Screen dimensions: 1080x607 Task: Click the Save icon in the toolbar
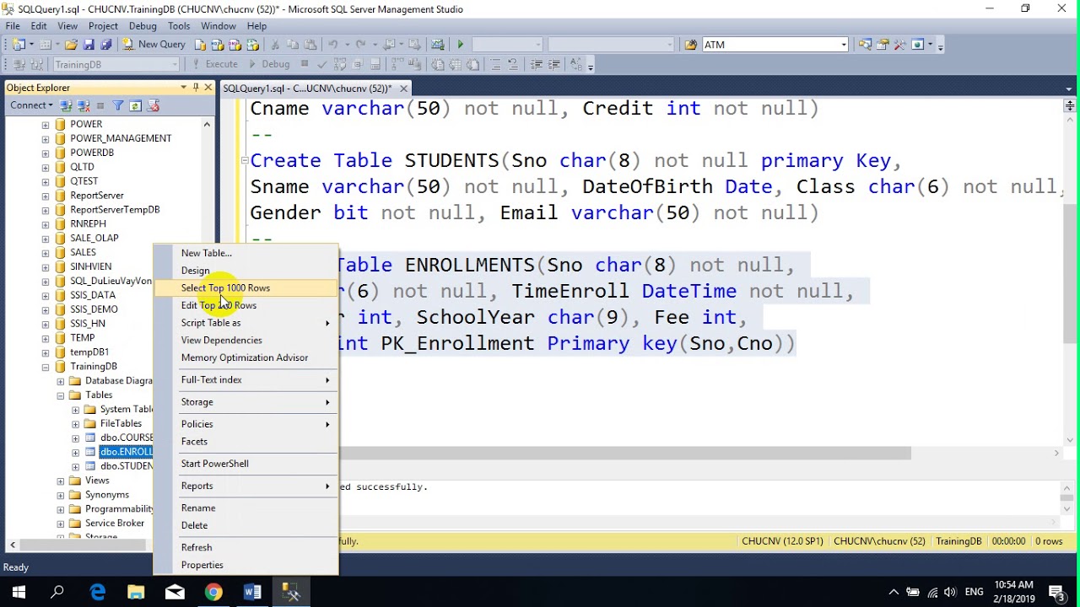point(89,45)
